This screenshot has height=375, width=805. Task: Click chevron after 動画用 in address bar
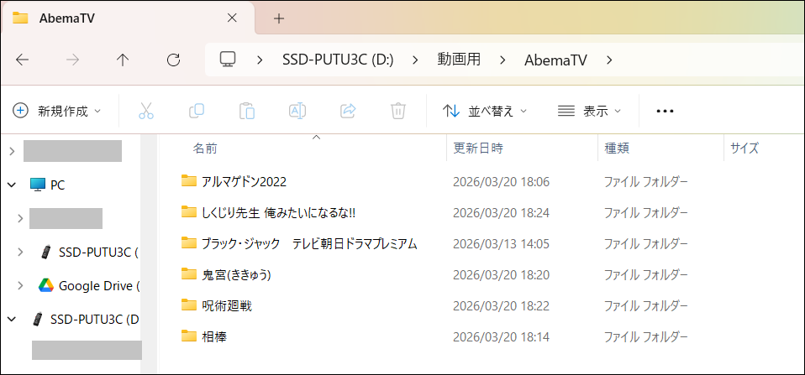[503, 60]
